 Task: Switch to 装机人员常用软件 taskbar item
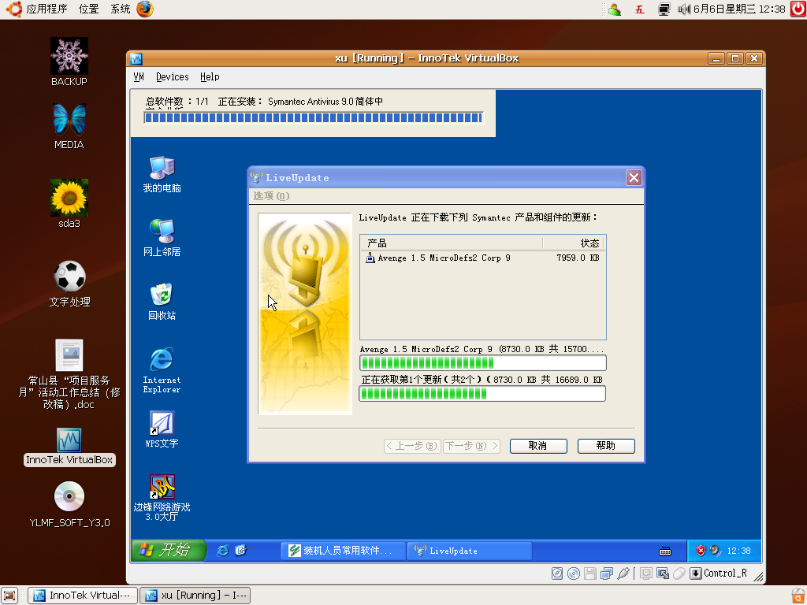pos(344,551)
